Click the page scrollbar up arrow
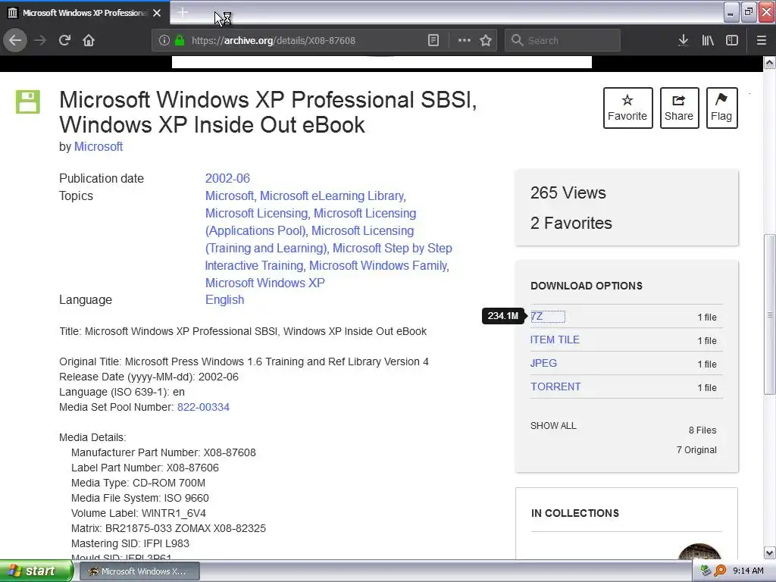776x582 pixels. coord(770,62)
